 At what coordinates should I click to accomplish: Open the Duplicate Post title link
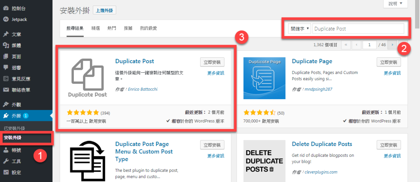[135, 61]
